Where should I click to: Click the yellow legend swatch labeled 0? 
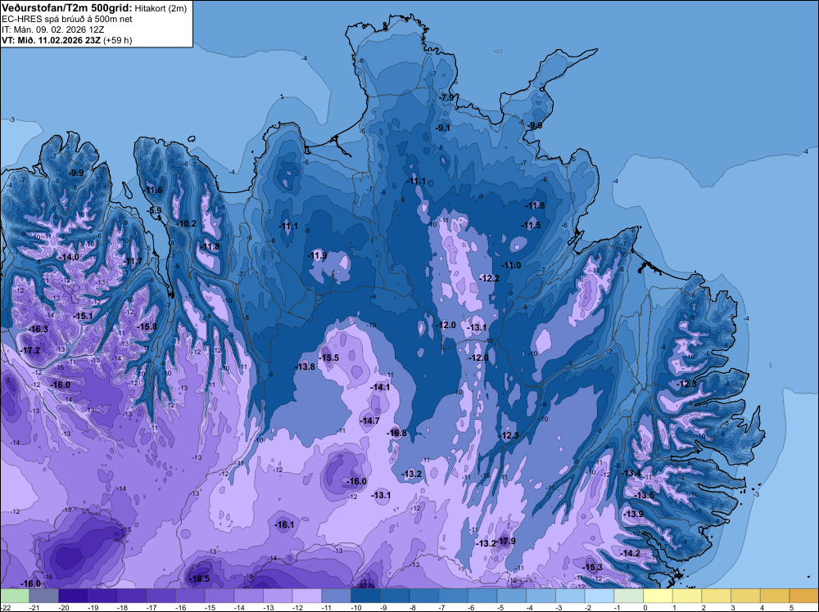pos(658,596)
